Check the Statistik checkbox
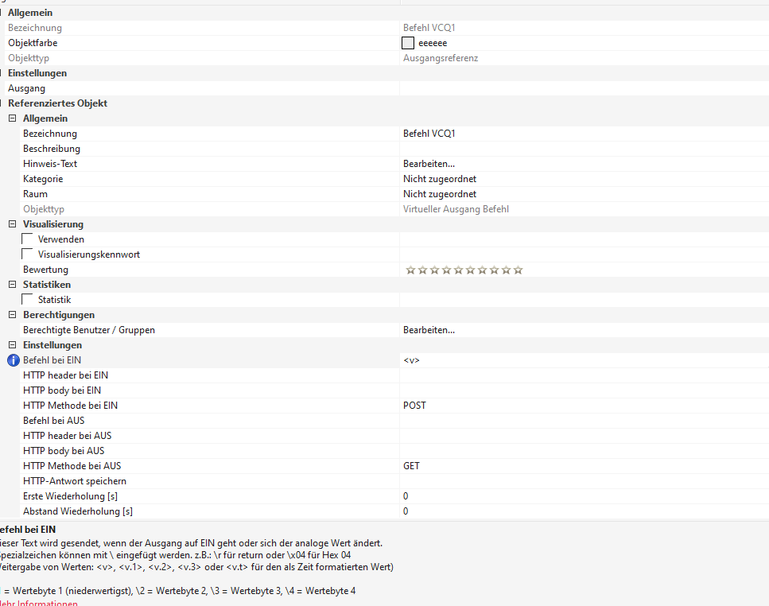 click(28, 300)
